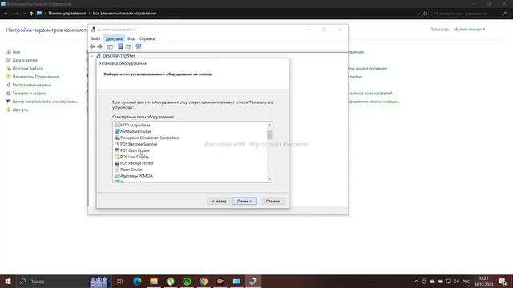Click Control Panel back navigation arrow
The width and height of the screenshot is (513, 288).
pos(6,14)
